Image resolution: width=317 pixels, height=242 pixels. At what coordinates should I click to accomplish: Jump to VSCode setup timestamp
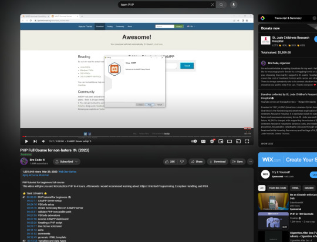[x=32, y=204]
